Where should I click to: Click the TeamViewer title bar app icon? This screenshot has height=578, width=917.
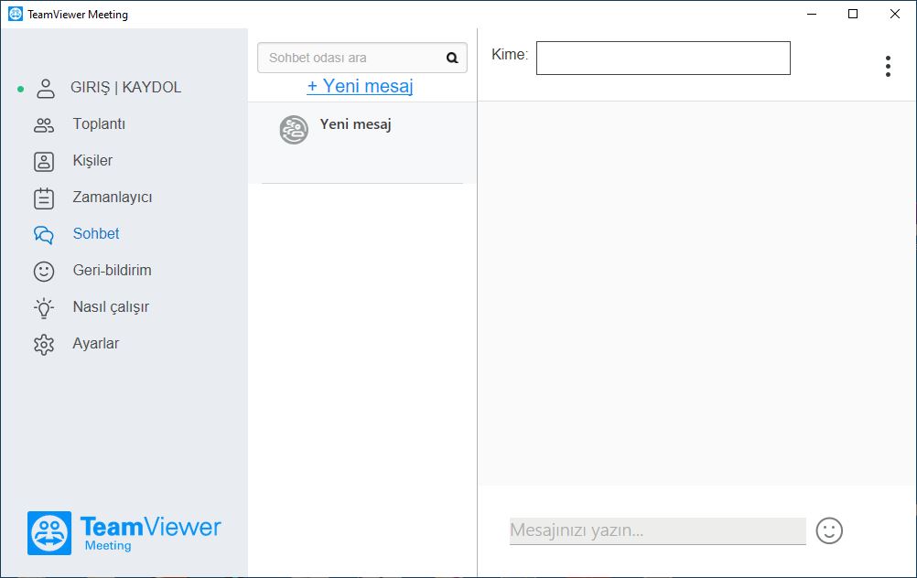pos(16,14)
